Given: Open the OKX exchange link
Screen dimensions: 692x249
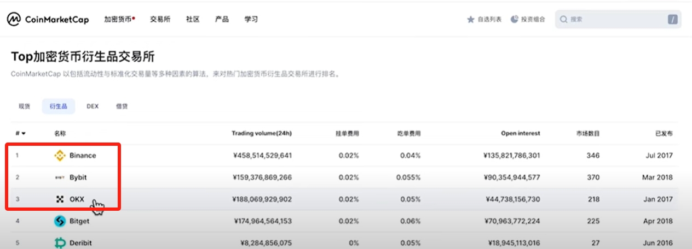Looking at the screenshot, I should coord(77,199).
